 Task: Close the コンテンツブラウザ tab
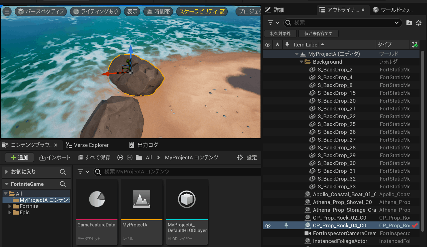click(56, 145)
